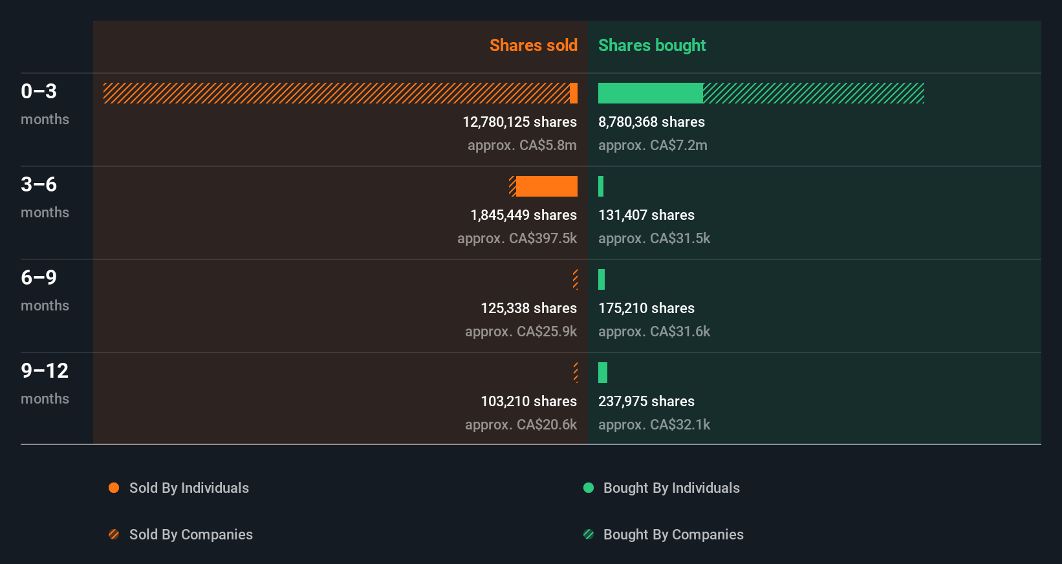Click the 0–3 months hatched orange sold bar

336,93
